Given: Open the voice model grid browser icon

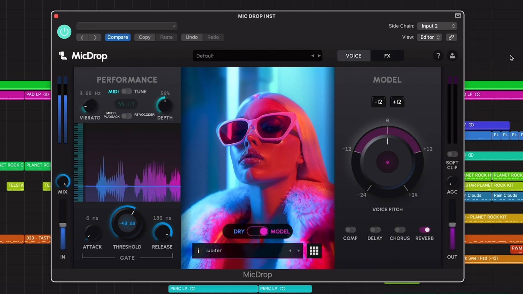Looking at the screenshot, I should tap(314, 250).
